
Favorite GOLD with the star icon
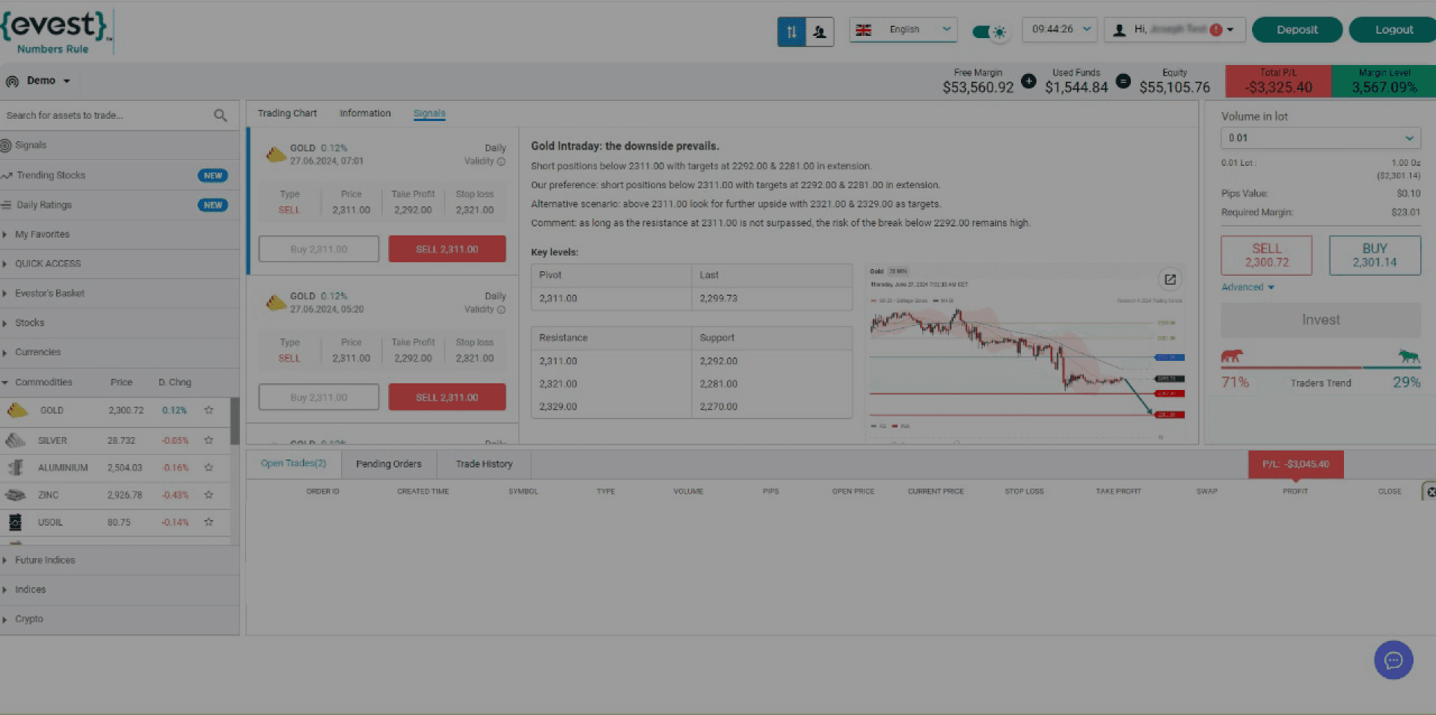[209, 410]
